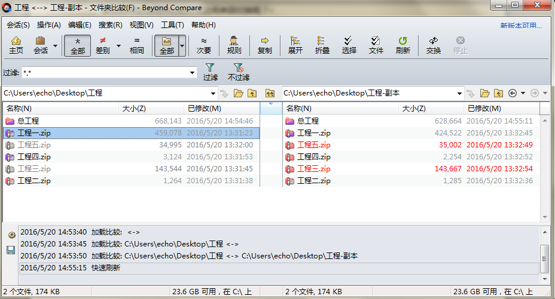
Task: Click the 选择 select-all icon
Action: coord(349,45)
